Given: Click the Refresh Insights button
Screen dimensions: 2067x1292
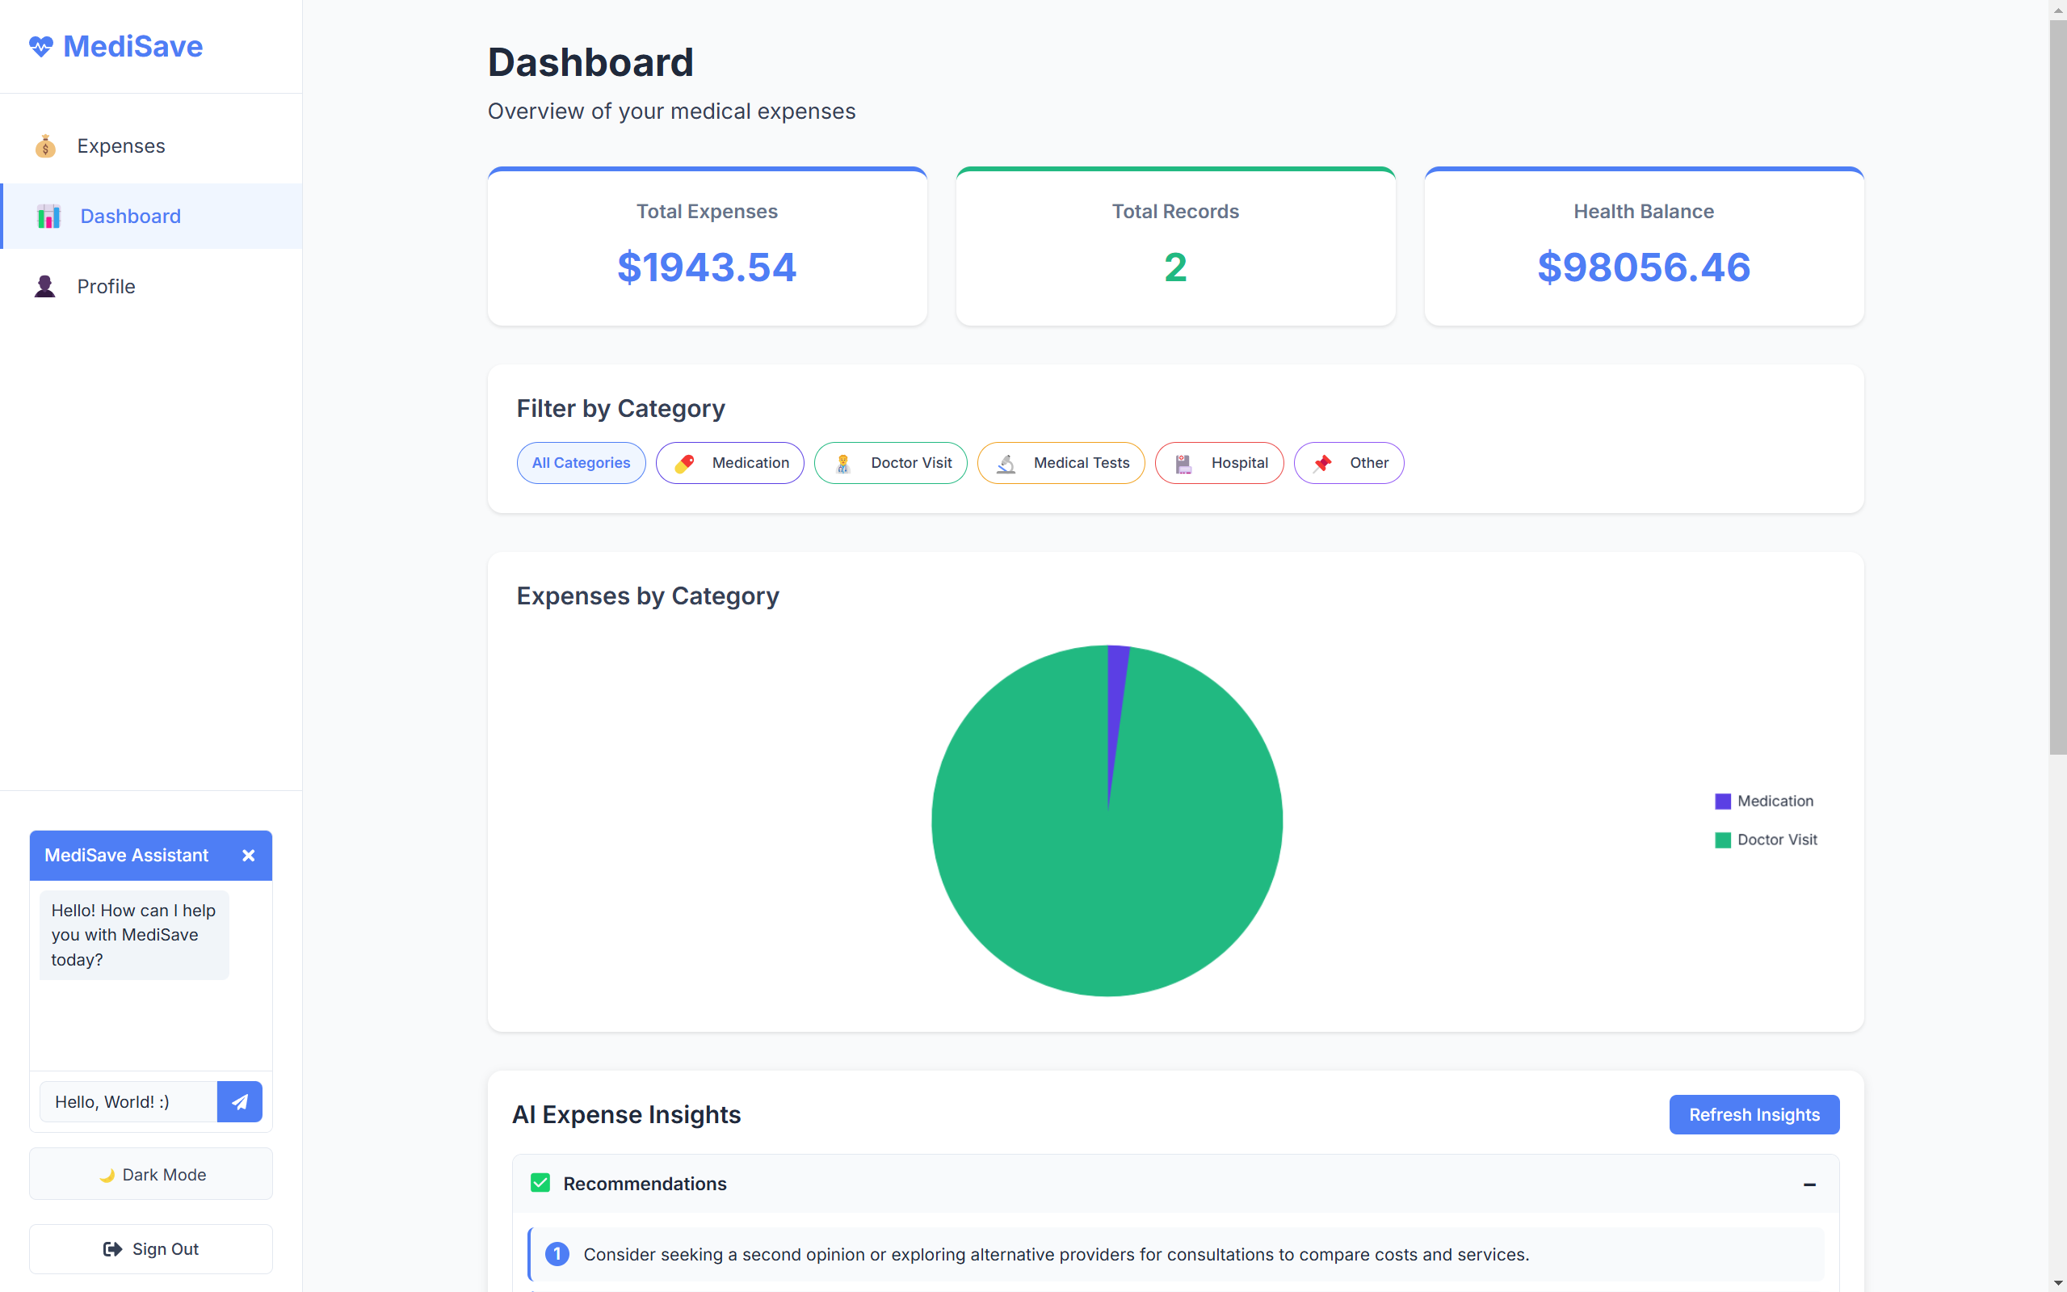Looking at the screenshot, I should coord(1754,1114).
